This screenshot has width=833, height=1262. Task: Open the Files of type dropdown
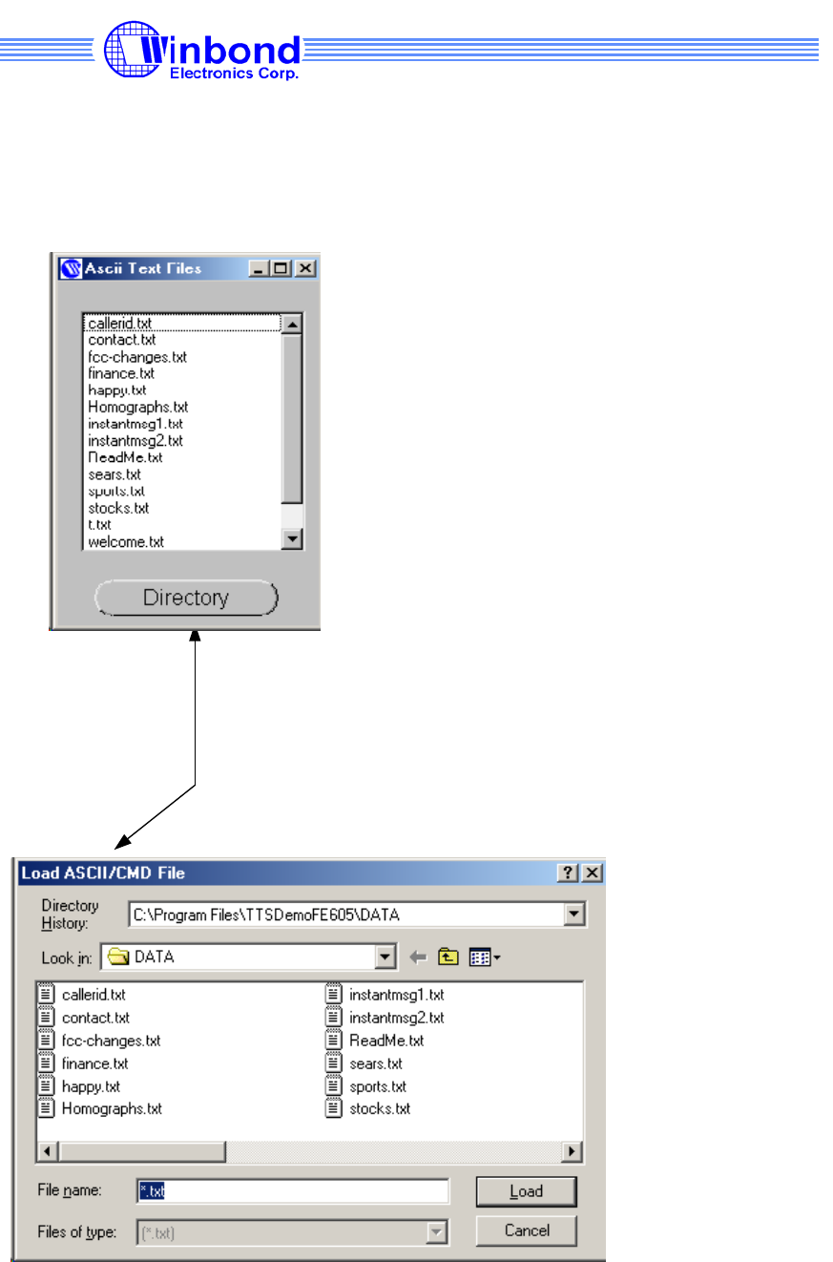pos(437,1232)
